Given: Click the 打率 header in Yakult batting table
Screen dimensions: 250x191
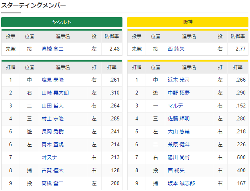Looking at the screenshot, I should click(x=112, y=67).
